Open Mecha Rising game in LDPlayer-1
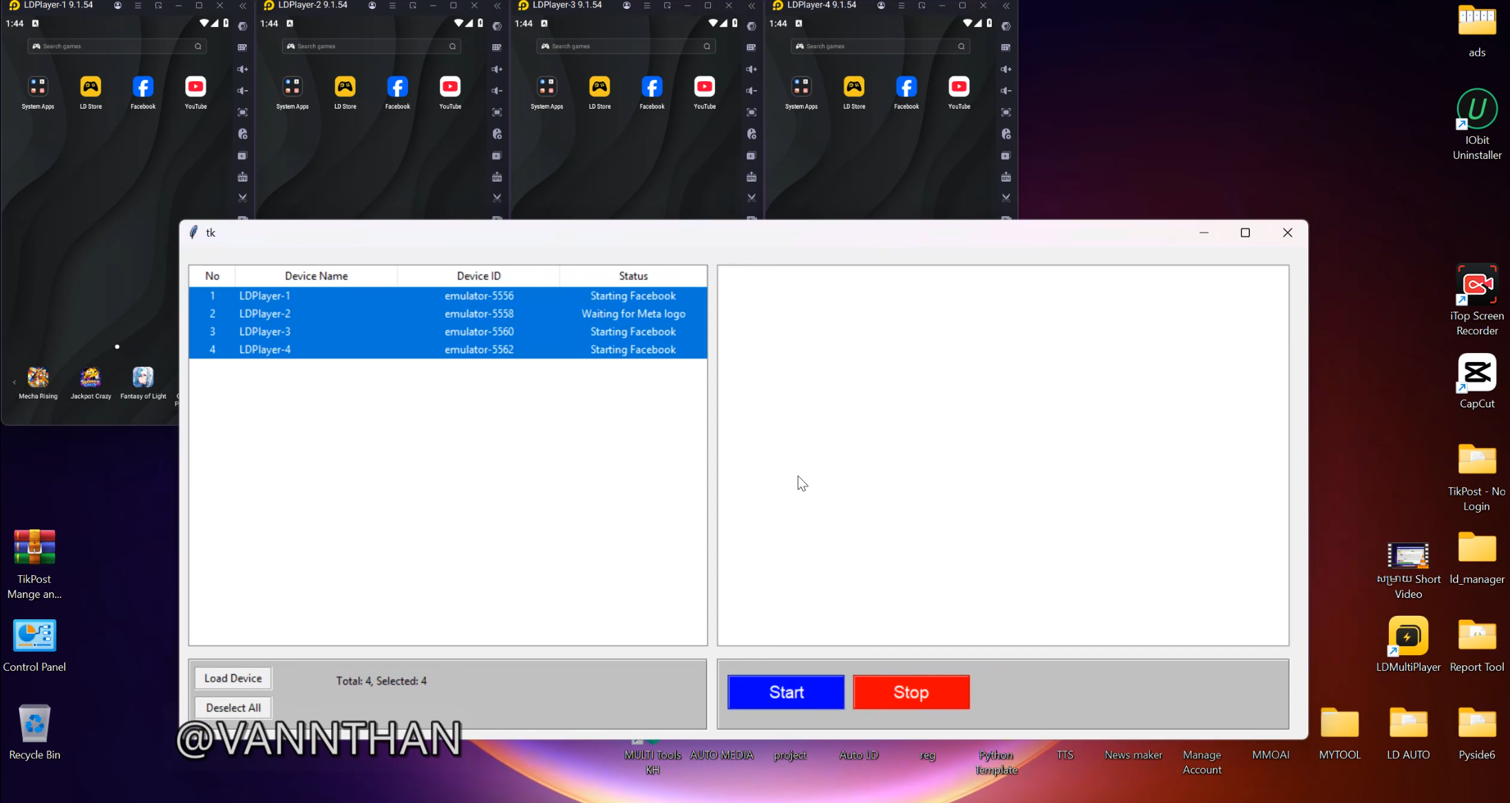The width and height of the screenshot is (1510, 803). tap(38, 378)
